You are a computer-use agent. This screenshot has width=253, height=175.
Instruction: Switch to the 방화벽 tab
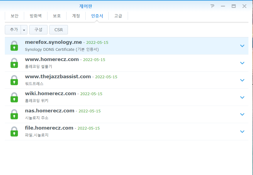click(36, 16)
